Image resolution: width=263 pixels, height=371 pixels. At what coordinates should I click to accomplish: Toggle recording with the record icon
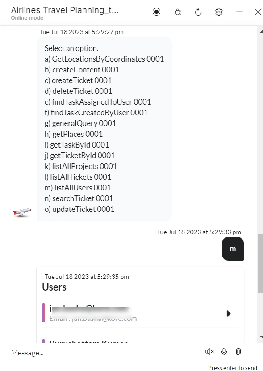[x=156, y=12]
